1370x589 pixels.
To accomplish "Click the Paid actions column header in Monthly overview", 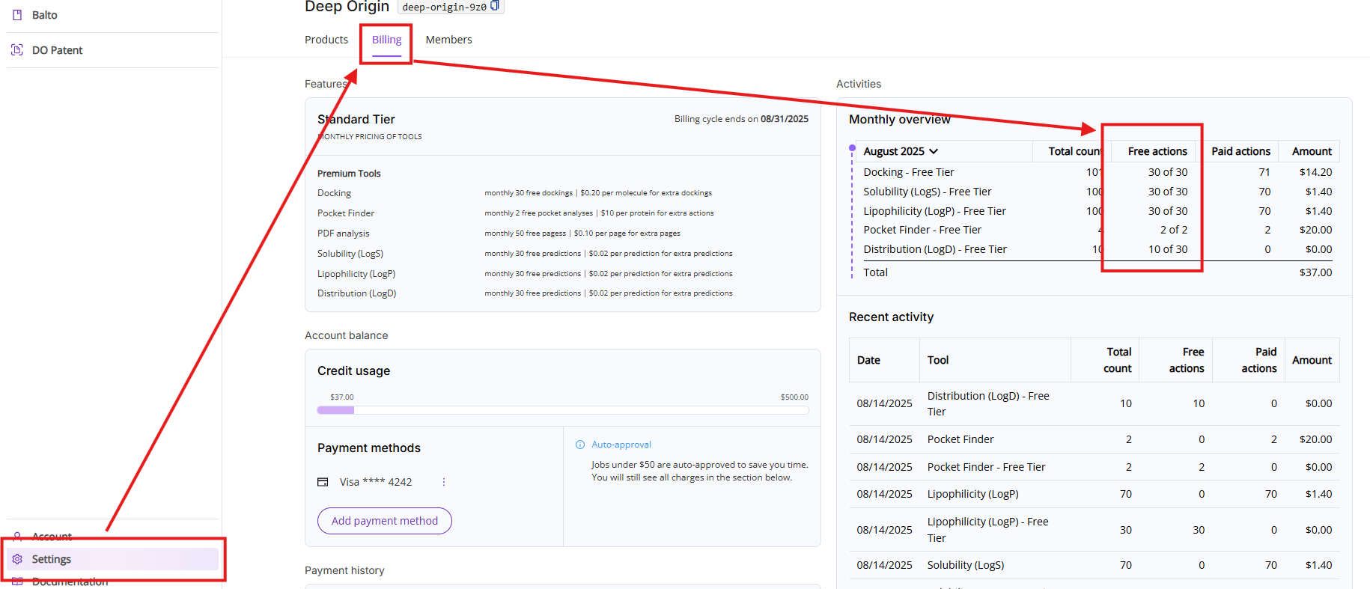I will tap(1240, 151).
